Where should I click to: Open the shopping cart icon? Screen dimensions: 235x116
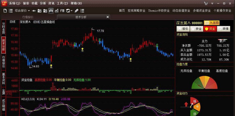(206, 3)
